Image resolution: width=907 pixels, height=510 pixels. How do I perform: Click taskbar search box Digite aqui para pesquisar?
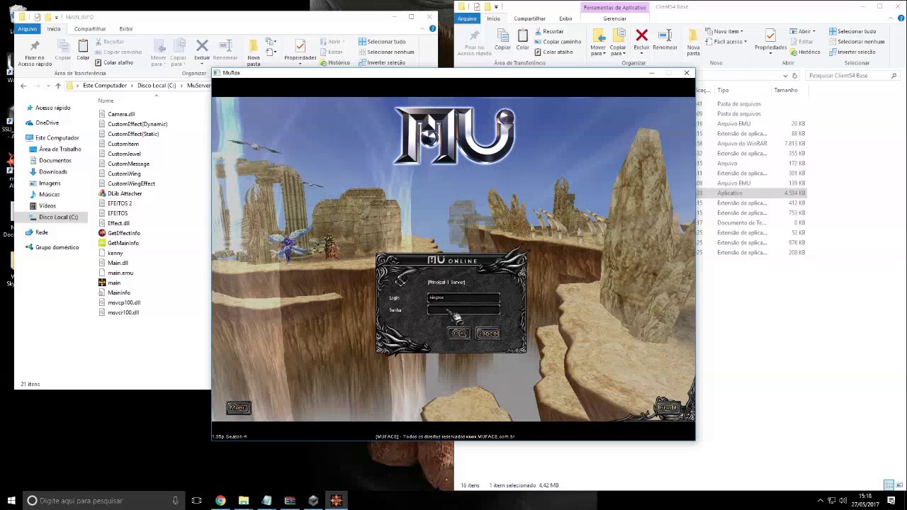point(103,501)
